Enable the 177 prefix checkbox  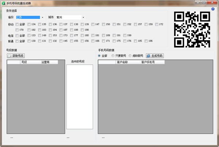[72, 35]
